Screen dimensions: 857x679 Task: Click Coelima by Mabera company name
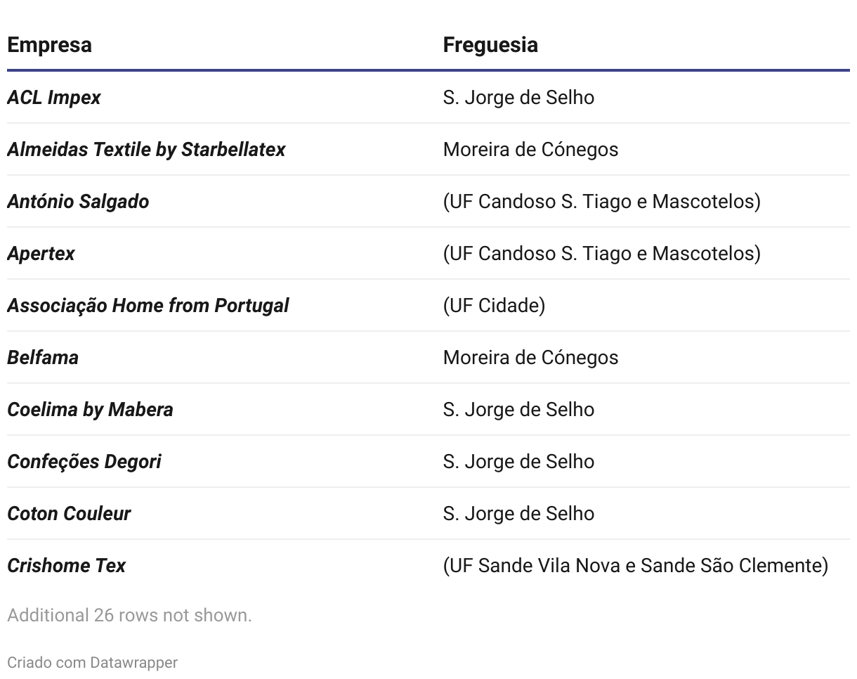pos(90,409)
